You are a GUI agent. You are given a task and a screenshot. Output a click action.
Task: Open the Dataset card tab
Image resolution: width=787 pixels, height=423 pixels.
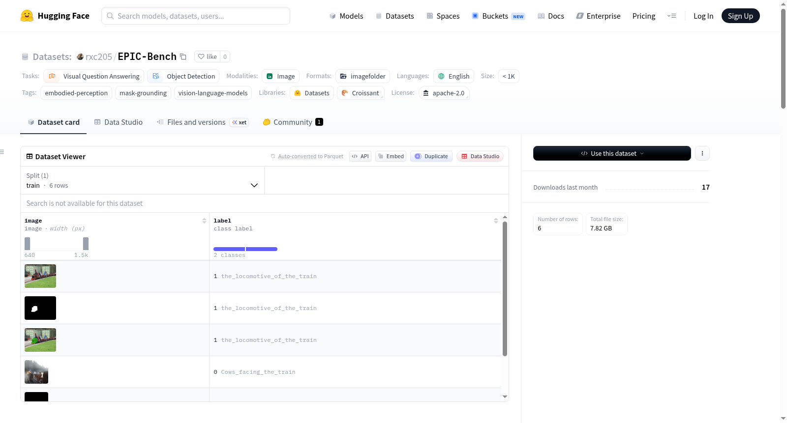coord(54,122)
